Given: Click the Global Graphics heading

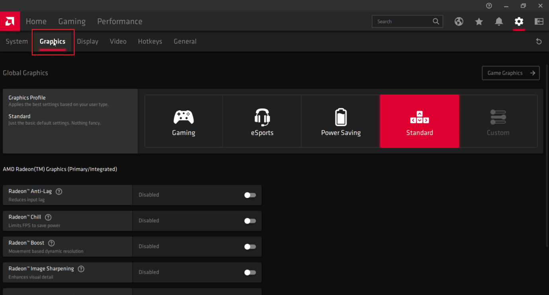Looking at the screenshot, I should click(x=25, y=73).
